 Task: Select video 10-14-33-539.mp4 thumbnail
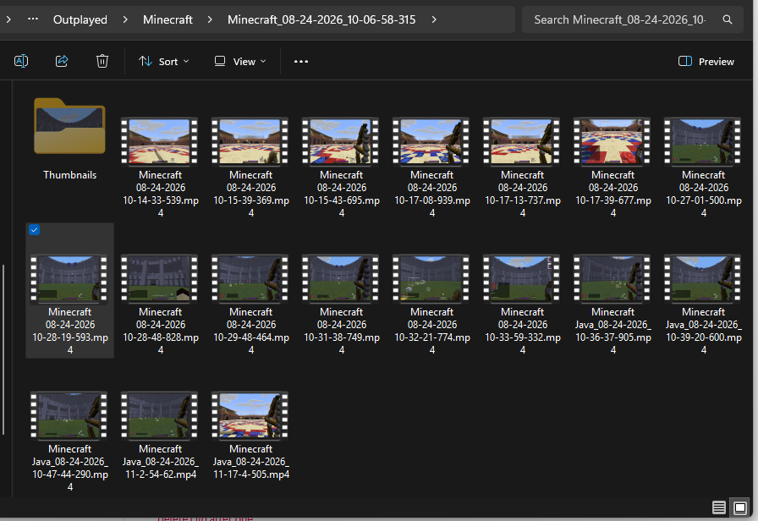(x=160, y=141)
